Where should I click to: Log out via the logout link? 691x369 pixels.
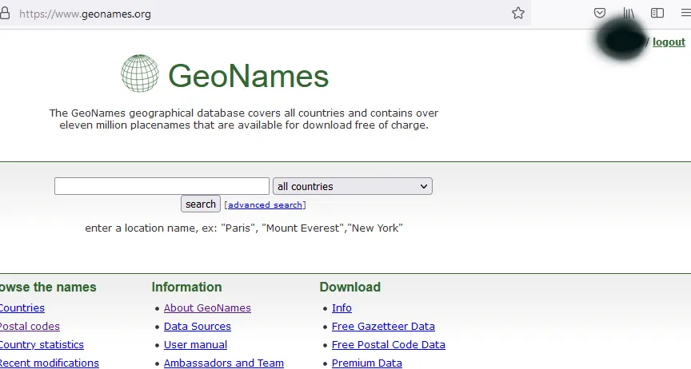coord(669,42)
